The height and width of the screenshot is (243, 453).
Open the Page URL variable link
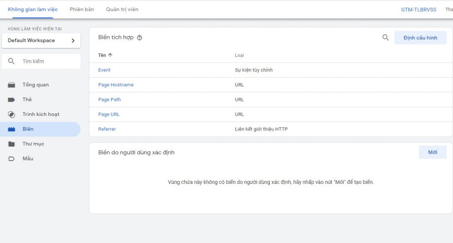tap(109, 114)
